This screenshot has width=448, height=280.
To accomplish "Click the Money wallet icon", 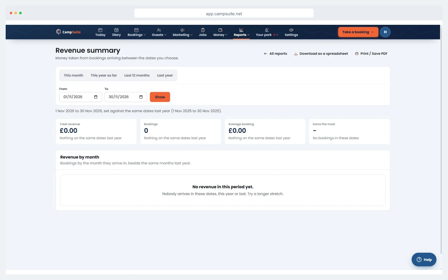I will pyautogui.click(x=220, y=30).
